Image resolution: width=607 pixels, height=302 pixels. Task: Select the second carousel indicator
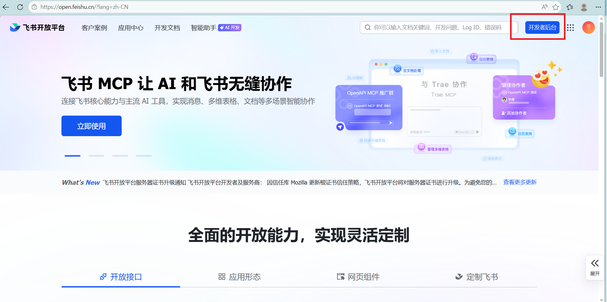[x=96, y=156]
